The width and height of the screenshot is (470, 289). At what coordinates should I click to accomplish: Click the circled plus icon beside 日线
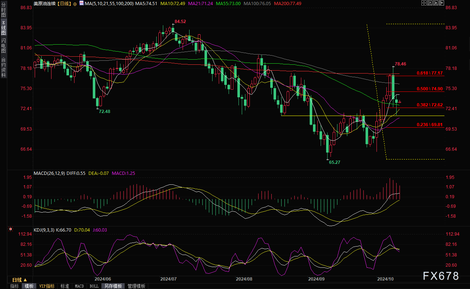pyautogui.click(x=75, y=3)
